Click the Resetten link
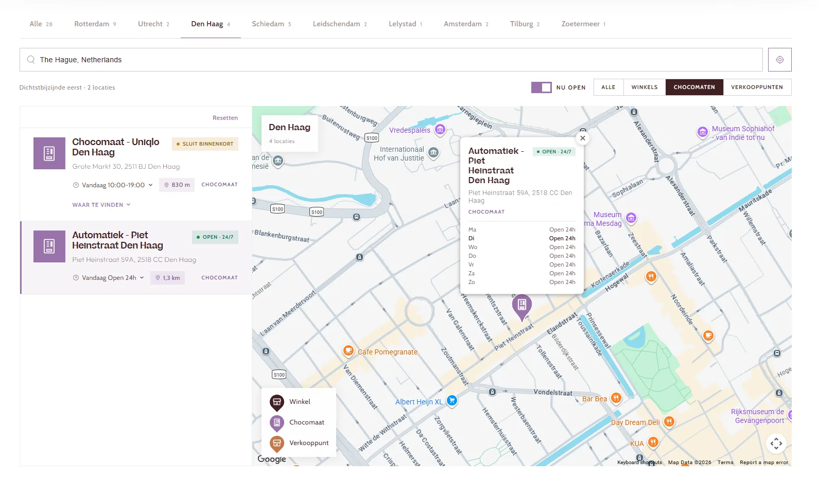The image size is (817, 478). coord(225,118)
